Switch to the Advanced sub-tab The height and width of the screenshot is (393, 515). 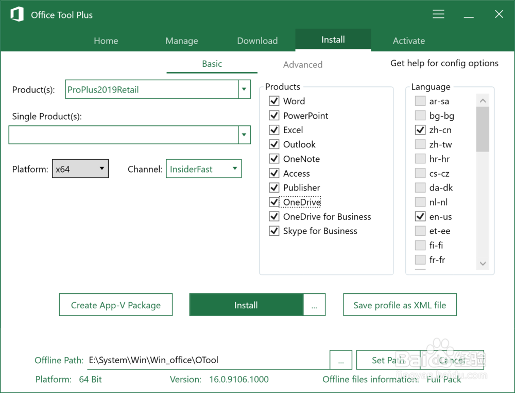point(302,65)
